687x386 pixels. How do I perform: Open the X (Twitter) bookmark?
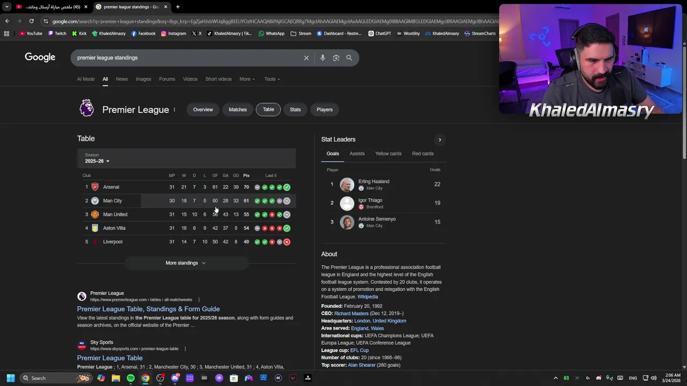[x=196, y=33]
